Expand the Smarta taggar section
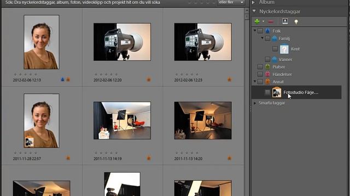The height and width of the screenshot is (196, 350). (255, 103)
